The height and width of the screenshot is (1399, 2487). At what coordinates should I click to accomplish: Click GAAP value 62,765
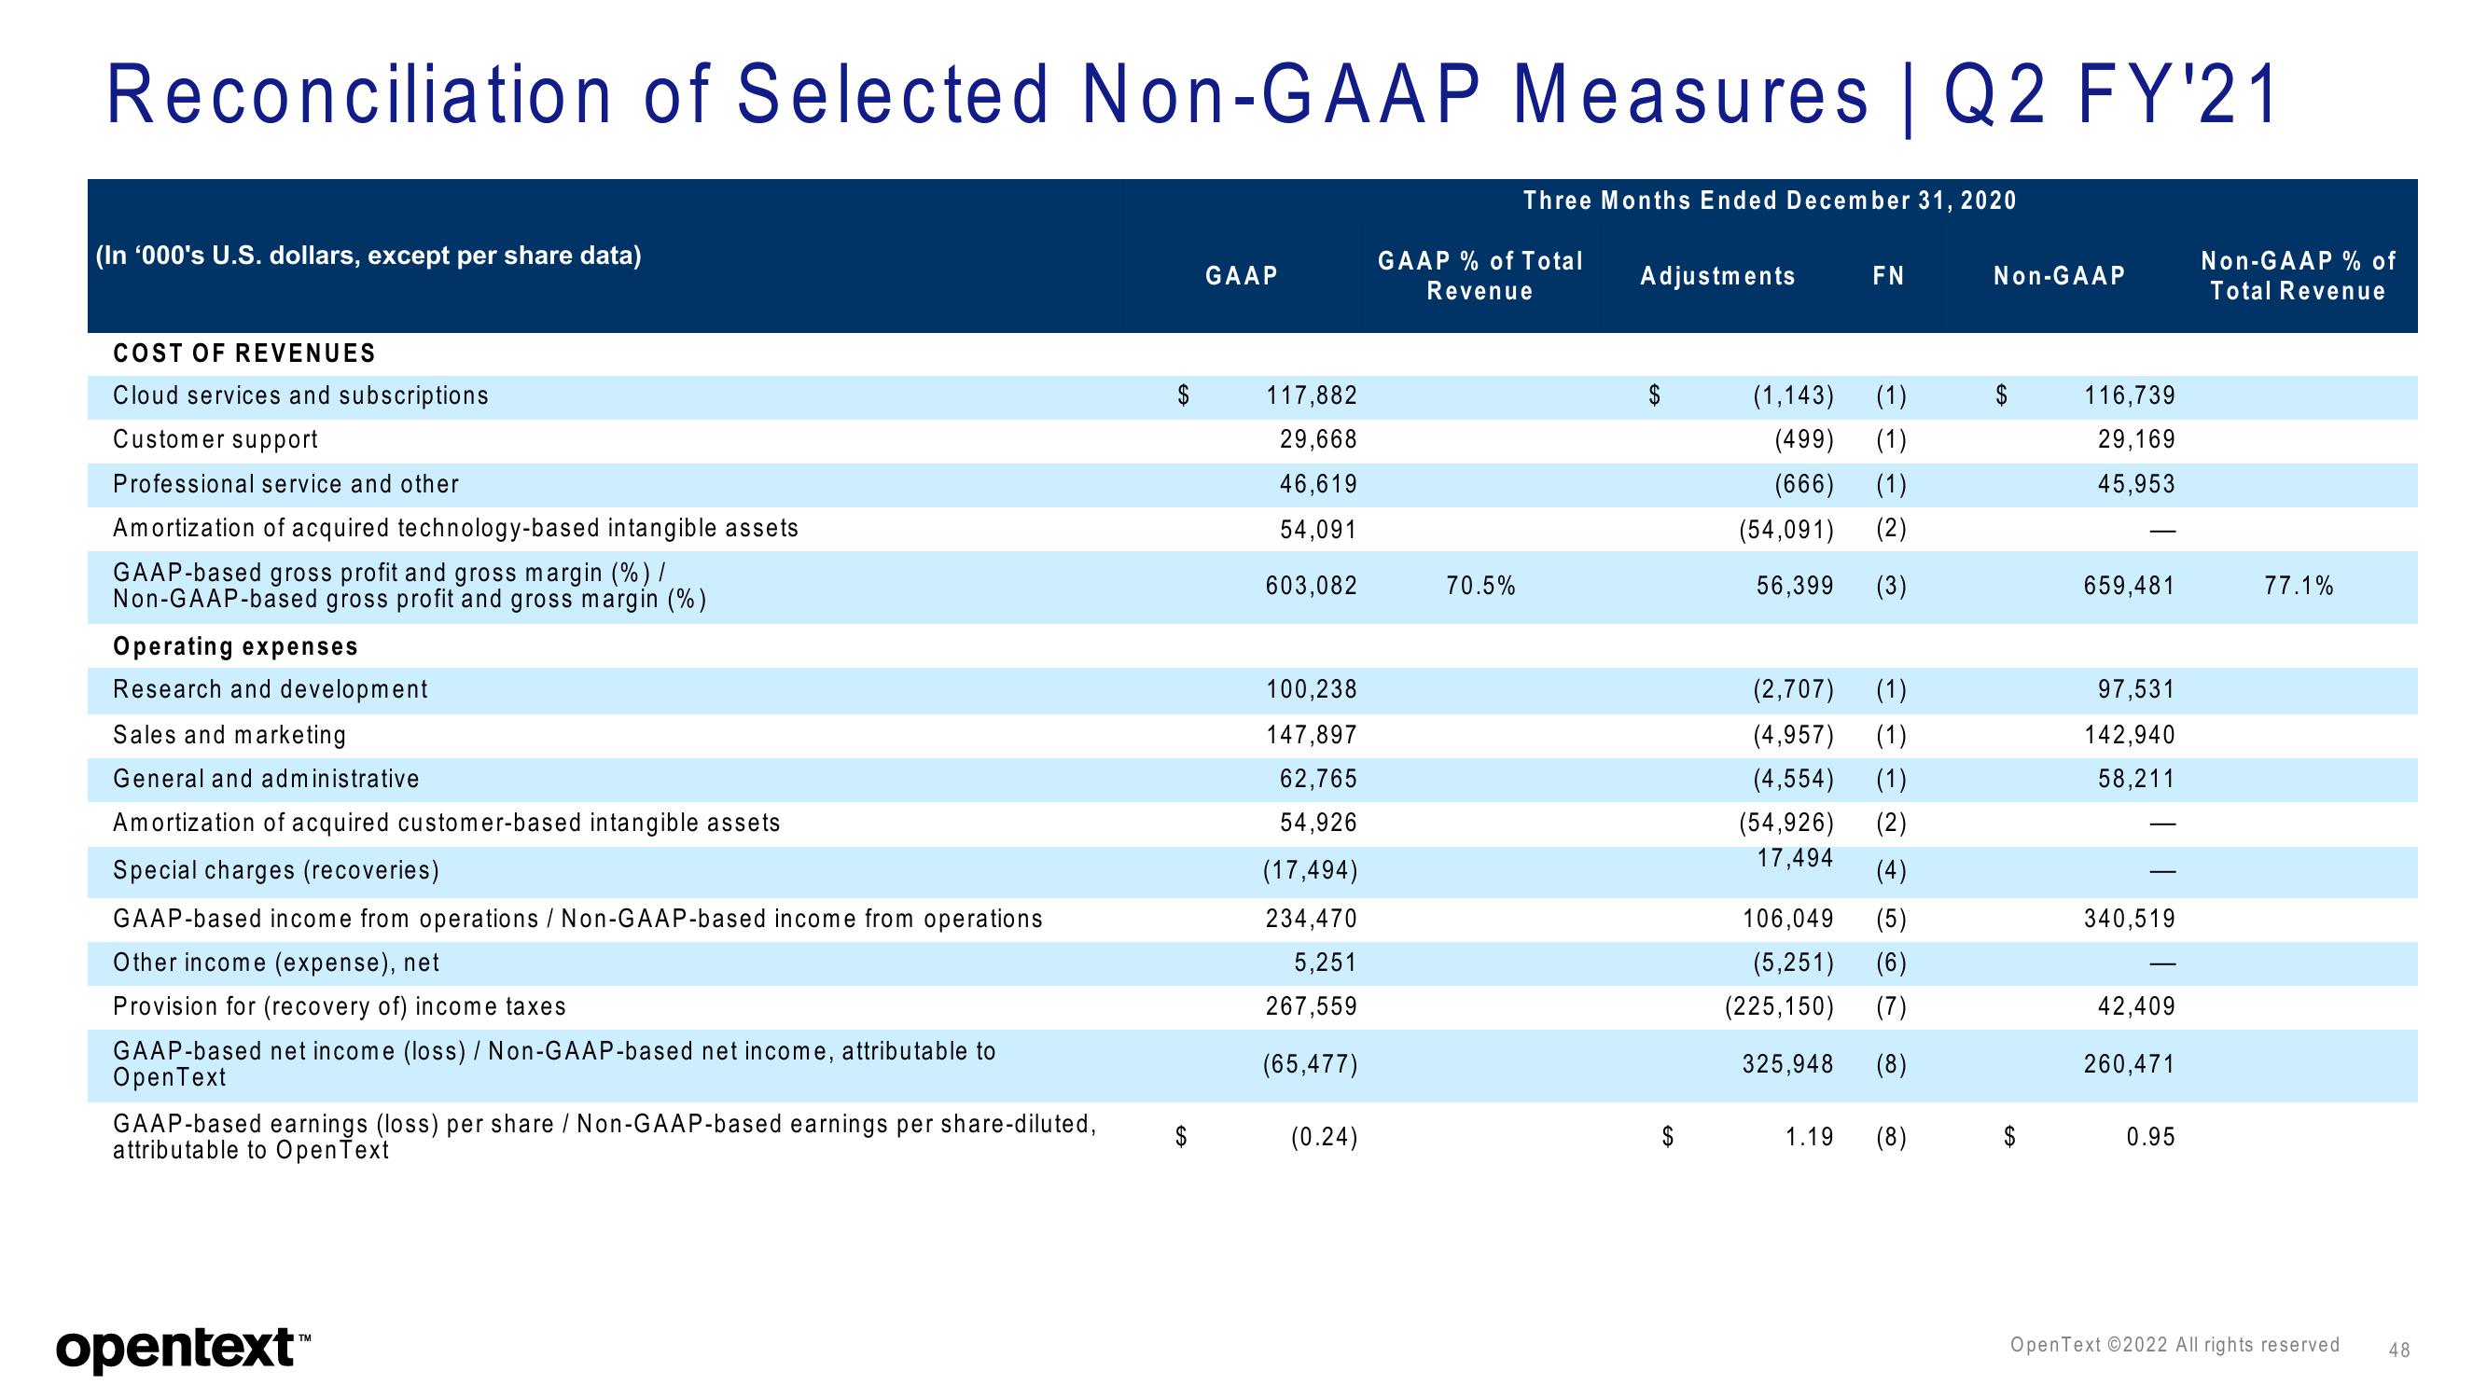pyautogui.click(x=1318, y=778)
